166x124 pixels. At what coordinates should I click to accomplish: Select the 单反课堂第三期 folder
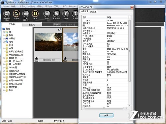16,55
